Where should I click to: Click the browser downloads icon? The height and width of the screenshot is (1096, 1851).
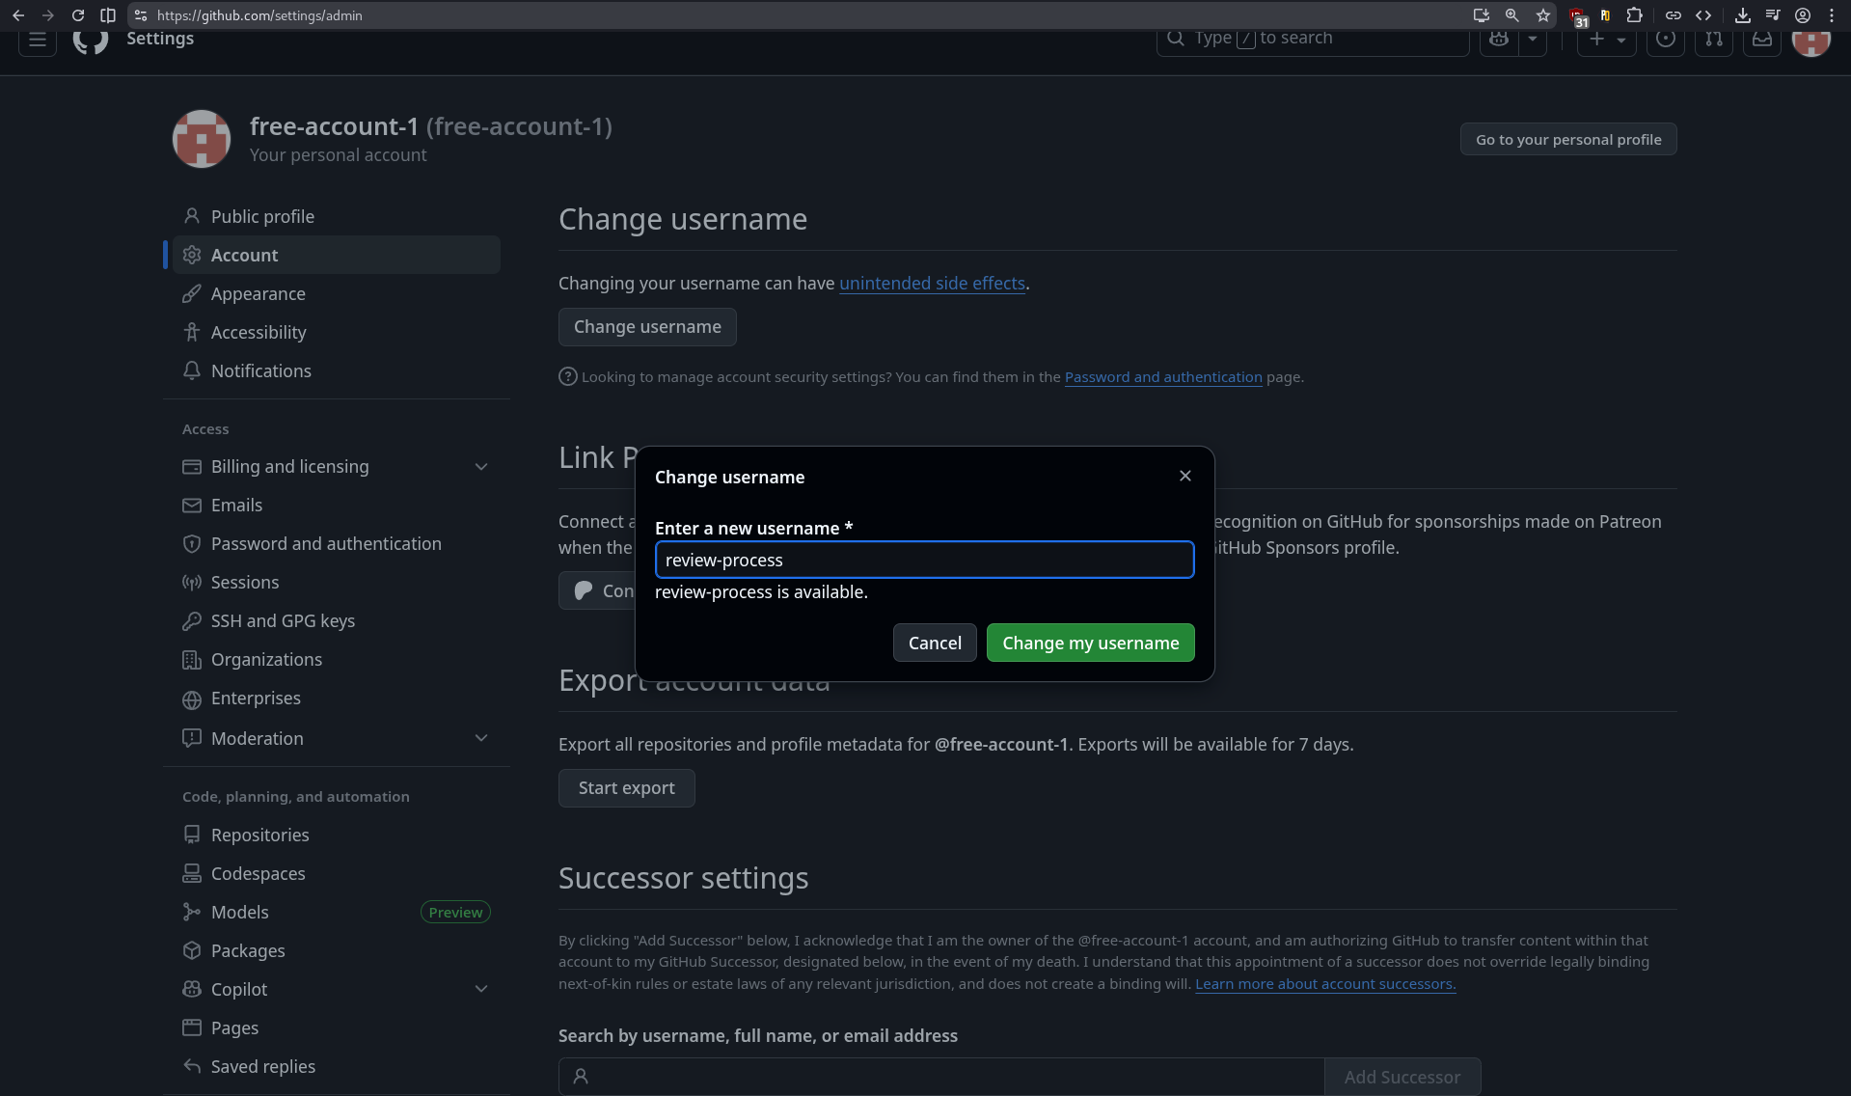(1742, 15)
